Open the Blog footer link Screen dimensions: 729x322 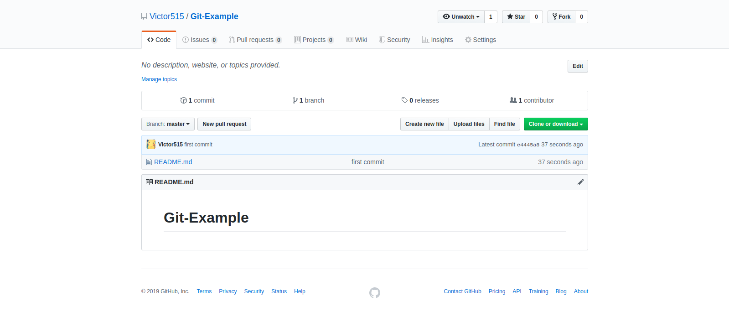coord(561,291)
